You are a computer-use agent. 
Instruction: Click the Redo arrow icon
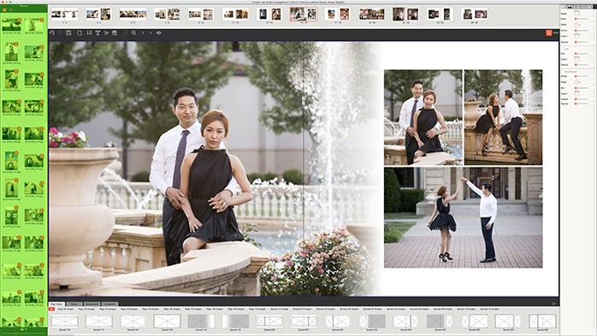pos(60,33)
